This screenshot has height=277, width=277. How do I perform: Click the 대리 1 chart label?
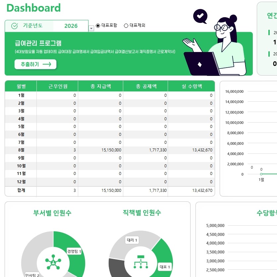point(132,240)
